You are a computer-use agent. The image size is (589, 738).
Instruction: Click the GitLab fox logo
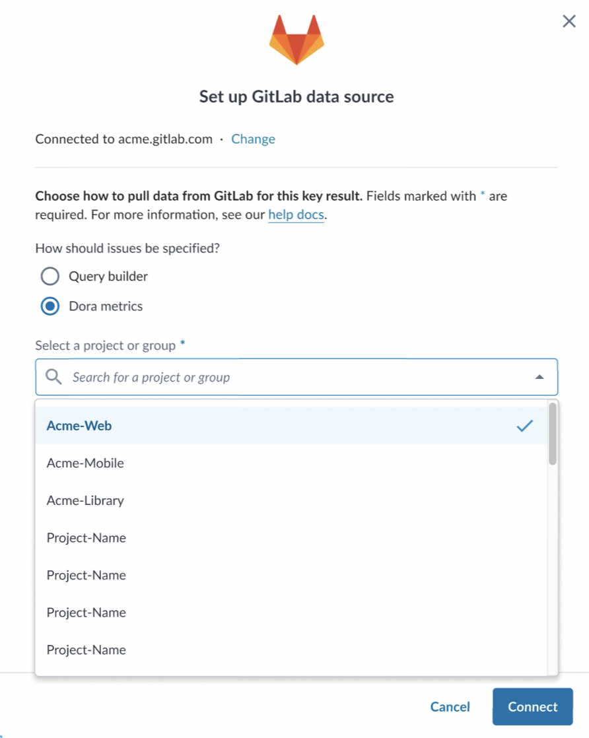tap(296, 40)
